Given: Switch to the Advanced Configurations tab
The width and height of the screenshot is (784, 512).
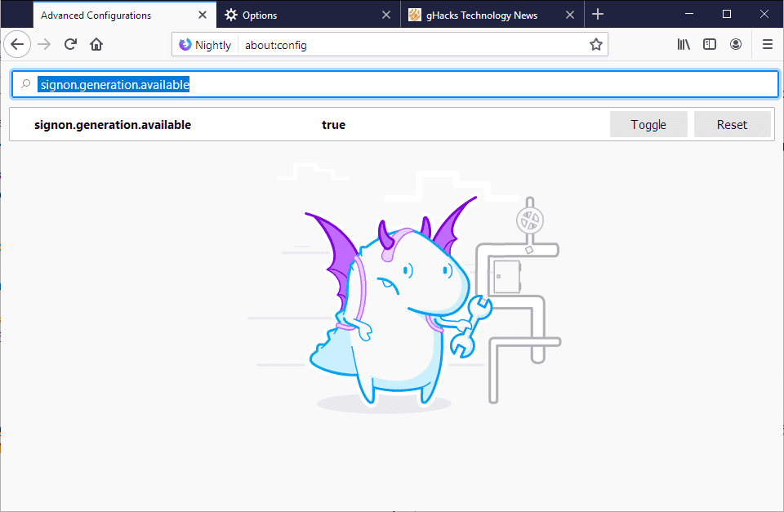Looking at the screenshot, I should 125,15.
